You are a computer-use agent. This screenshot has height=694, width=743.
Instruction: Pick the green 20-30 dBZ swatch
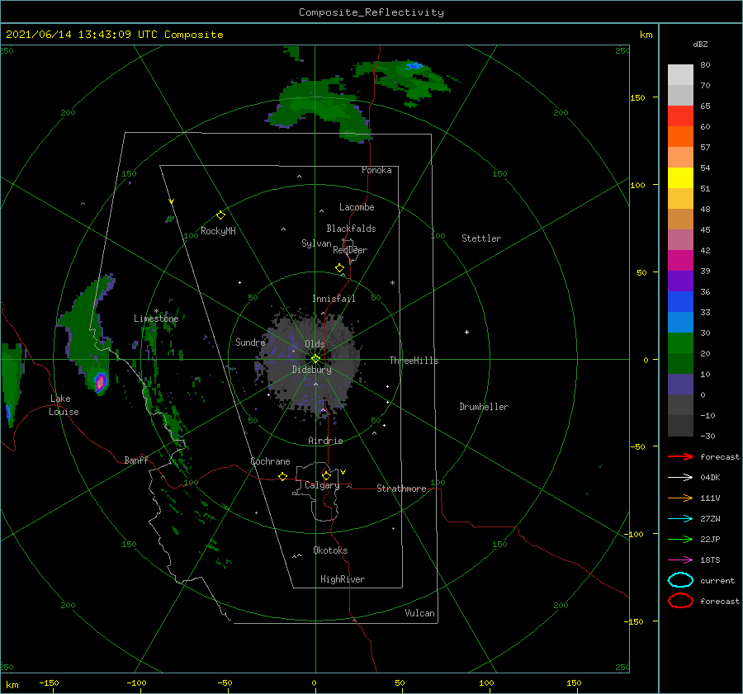click(x=680, y=343)
